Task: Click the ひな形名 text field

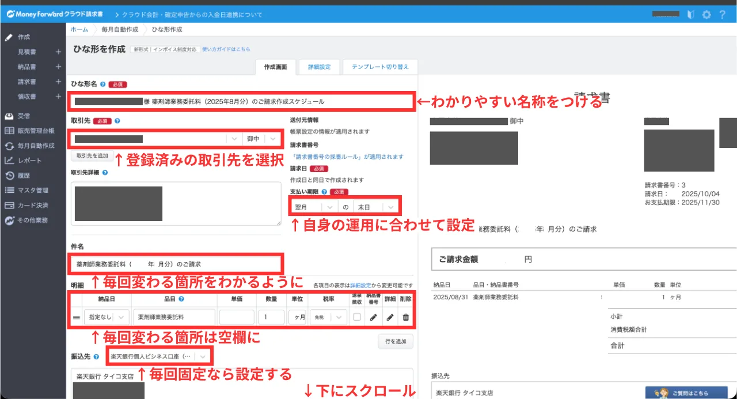Action: pos(241,101)
